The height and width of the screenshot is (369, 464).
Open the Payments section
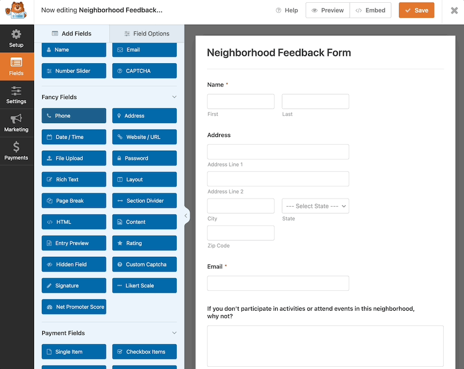coord(16,151)
